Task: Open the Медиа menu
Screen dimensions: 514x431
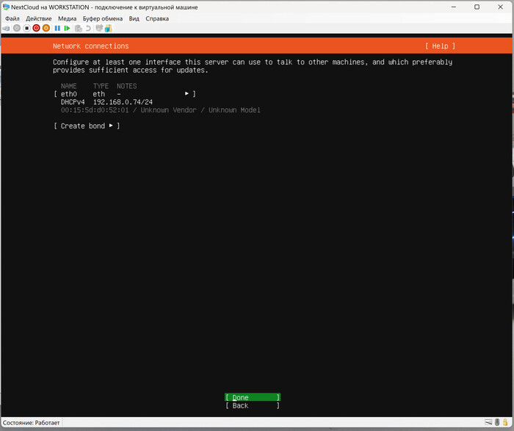Action: point(68,18)
